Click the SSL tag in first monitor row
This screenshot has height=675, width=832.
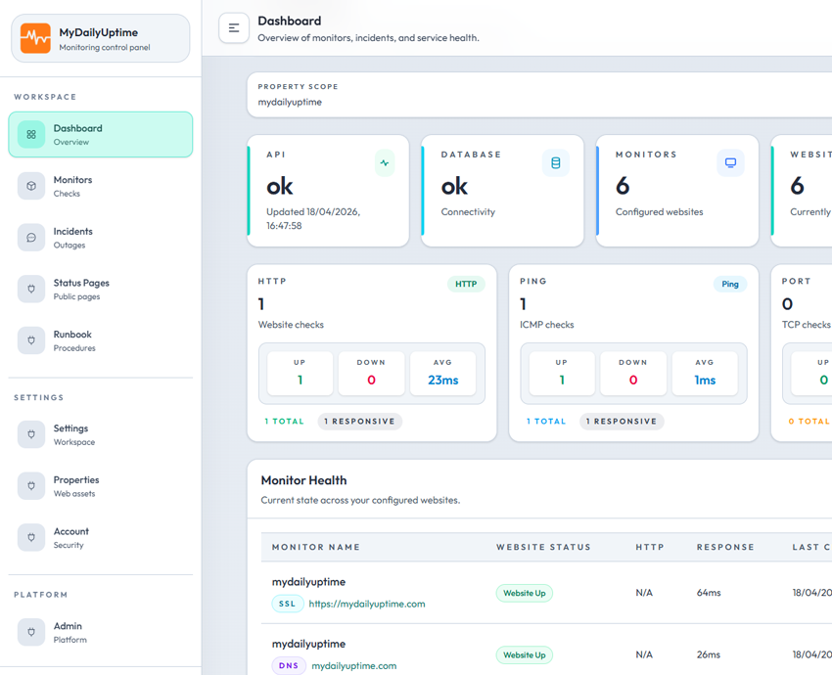click(x=288, y=604)
